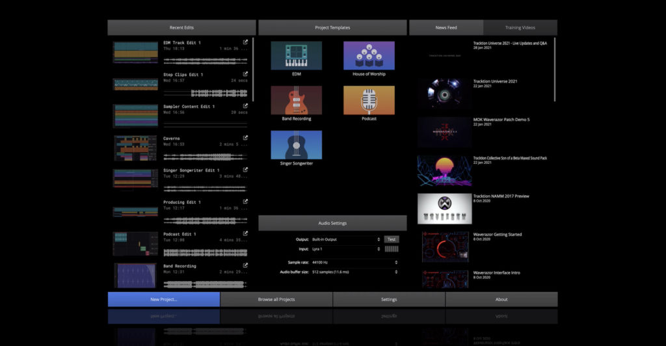Change the Sample rate 44100 Hz dropdown

(x=354, y=263)
